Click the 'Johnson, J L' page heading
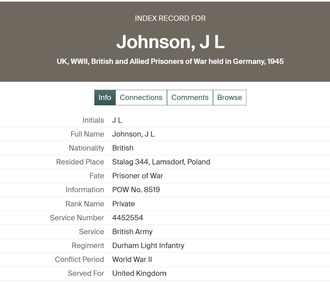 170,42
